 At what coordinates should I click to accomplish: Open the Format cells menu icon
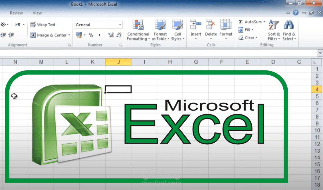click(x=226, y=25)
